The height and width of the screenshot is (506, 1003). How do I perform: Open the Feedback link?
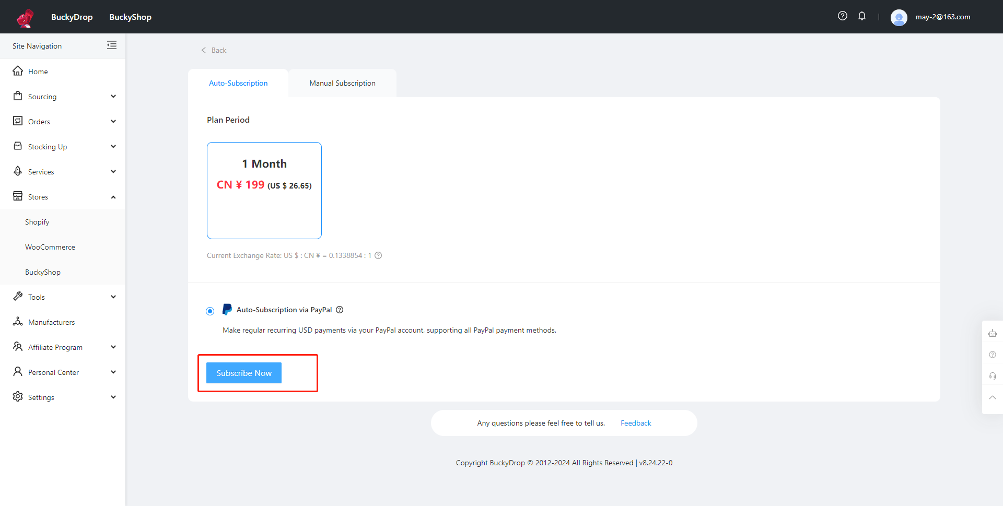(x=636, y=423)
